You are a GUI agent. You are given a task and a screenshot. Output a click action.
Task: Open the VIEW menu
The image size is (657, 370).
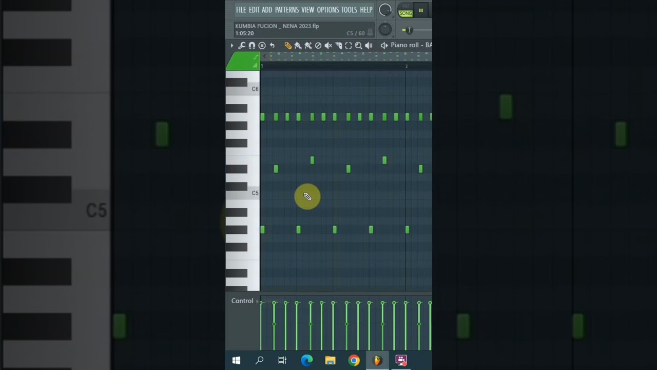coord(308,10)
